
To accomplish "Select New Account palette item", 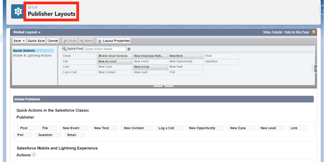I will (x=115, y=62).
